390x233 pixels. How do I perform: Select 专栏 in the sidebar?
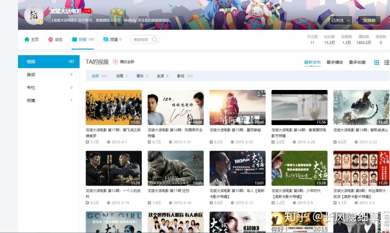click(x=49, y=88)
